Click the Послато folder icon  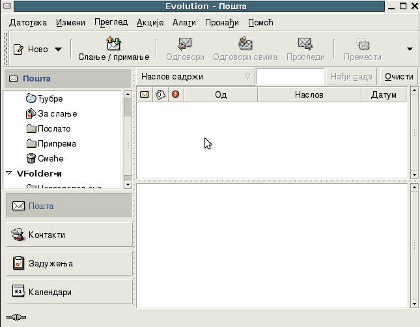31,129
